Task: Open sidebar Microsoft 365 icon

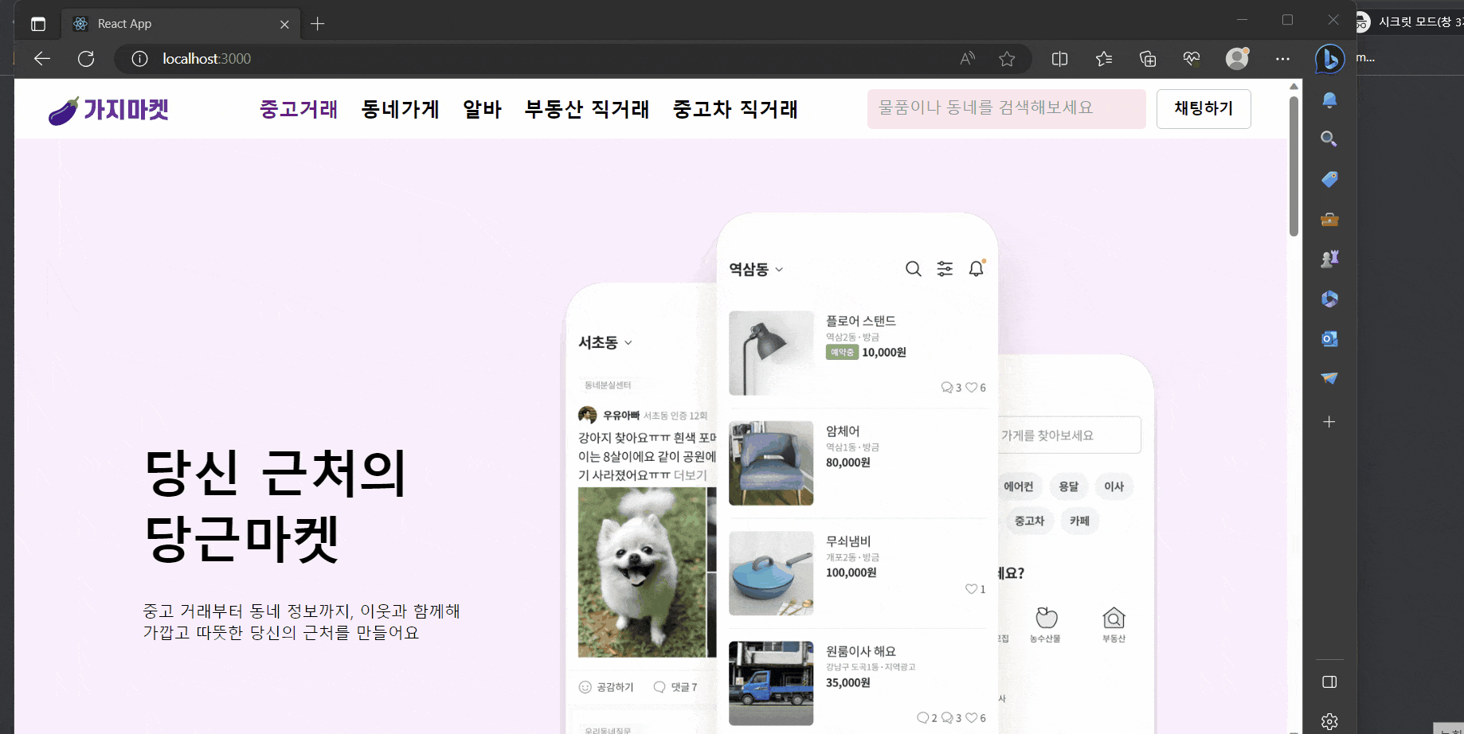Action: (x=1329, y=299)
